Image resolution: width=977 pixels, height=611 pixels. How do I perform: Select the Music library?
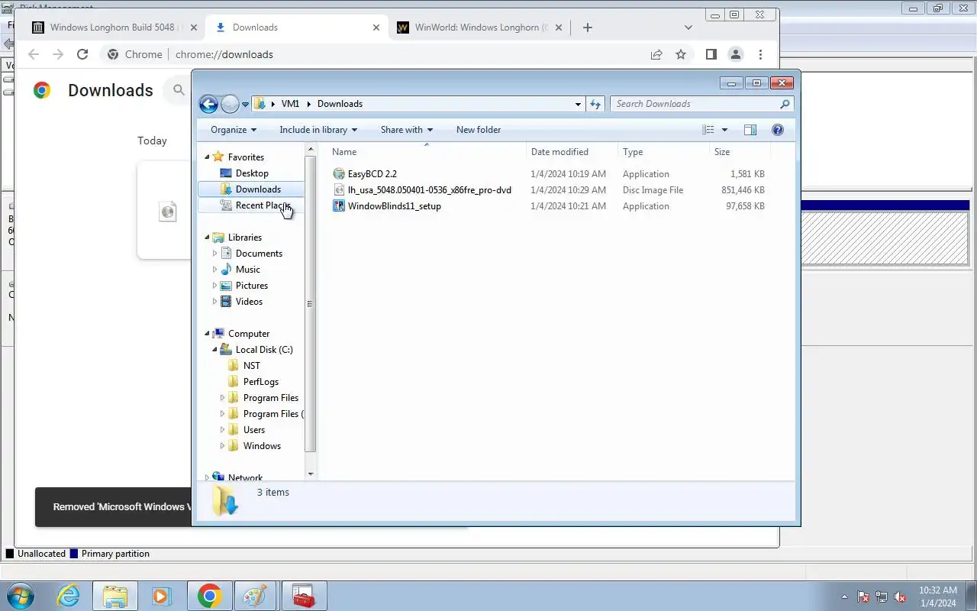pos(247,270)
